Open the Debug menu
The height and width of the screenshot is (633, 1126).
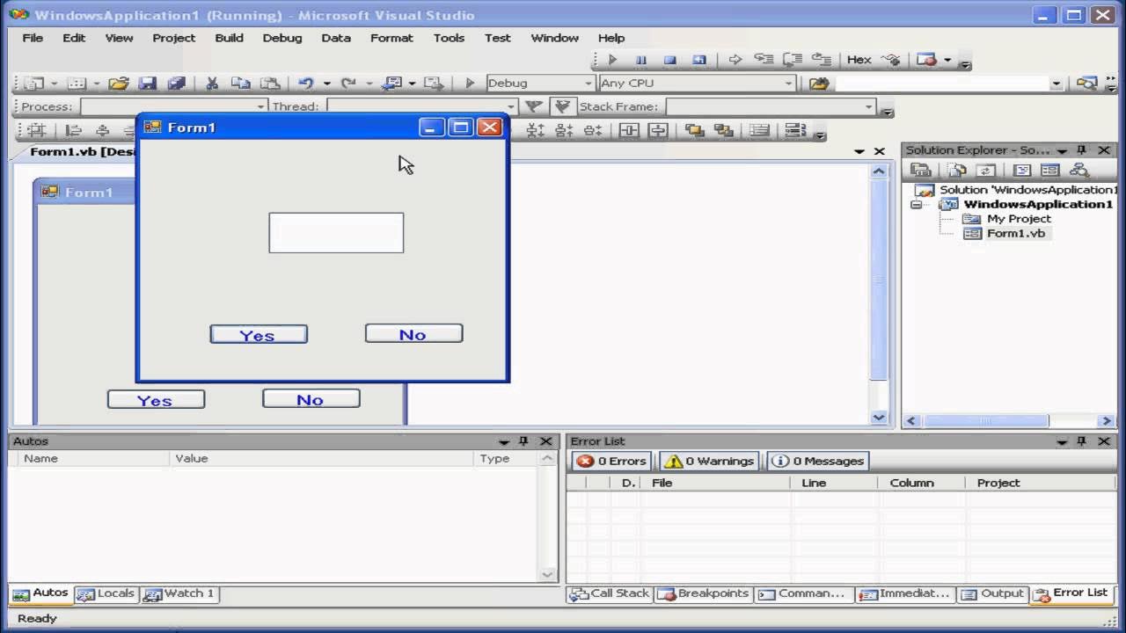coord(282,38)
